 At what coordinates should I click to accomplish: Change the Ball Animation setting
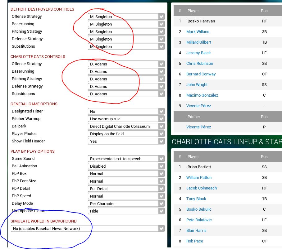point(126,166)
